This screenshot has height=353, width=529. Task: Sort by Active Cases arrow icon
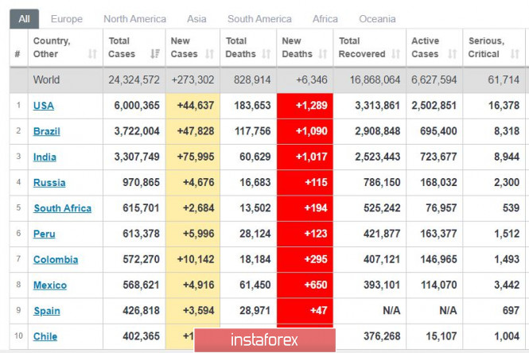point(450,54)
